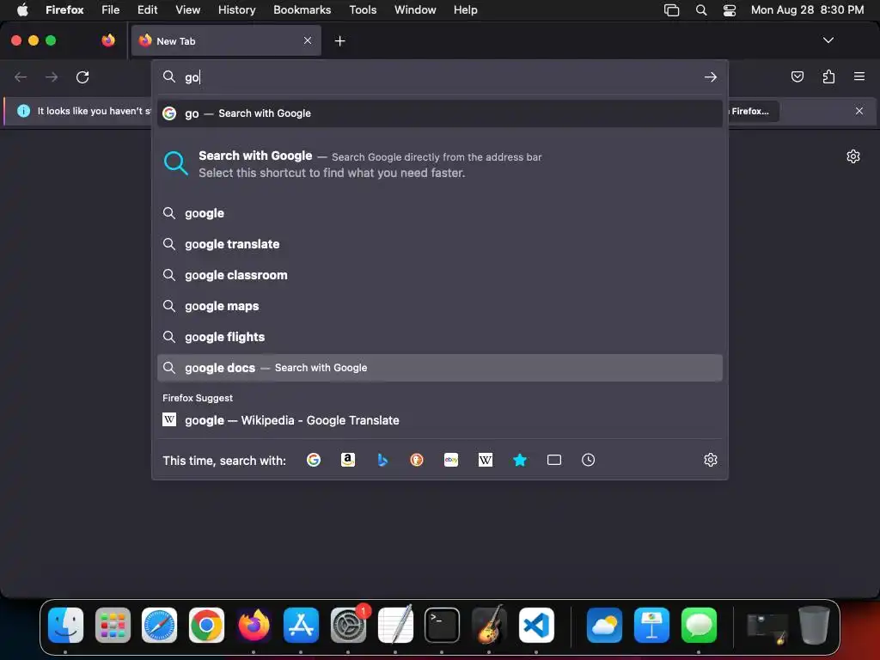Screen dimensions: 880x660
Task: Close the New Tab tab
Action: click(x=308, y=40)
